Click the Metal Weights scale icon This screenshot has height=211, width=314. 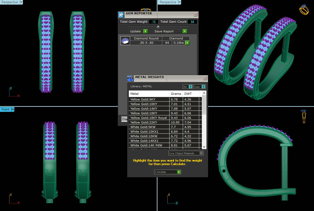[130, 78]
